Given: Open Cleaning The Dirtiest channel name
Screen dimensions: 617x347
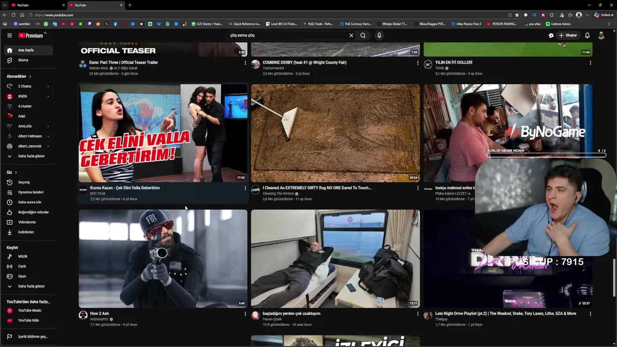Looking at the screenshot, I should click(x=278, y=194).
